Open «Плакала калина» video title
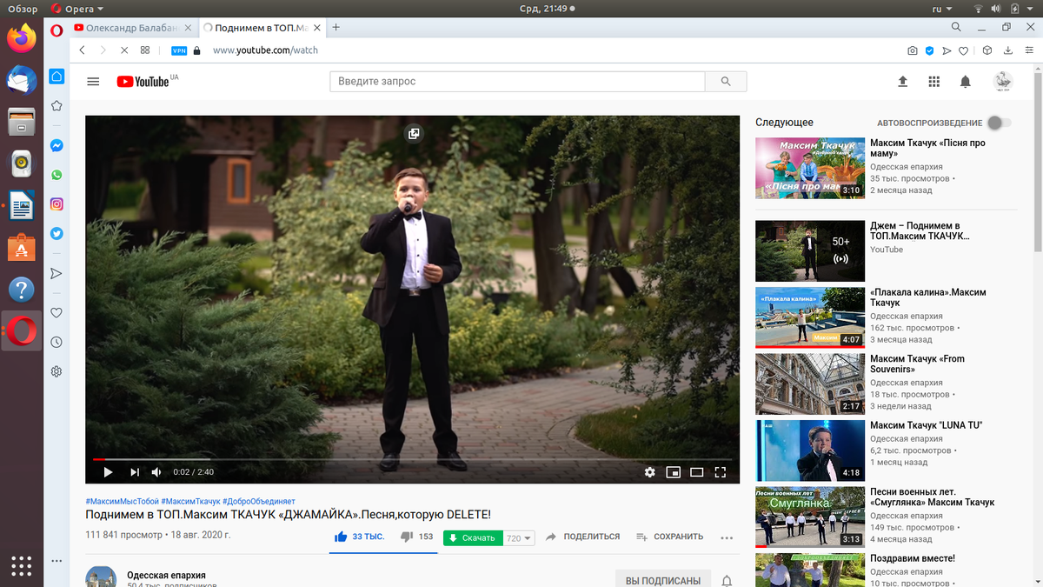1043x587 pixels. tap(928, 297)
